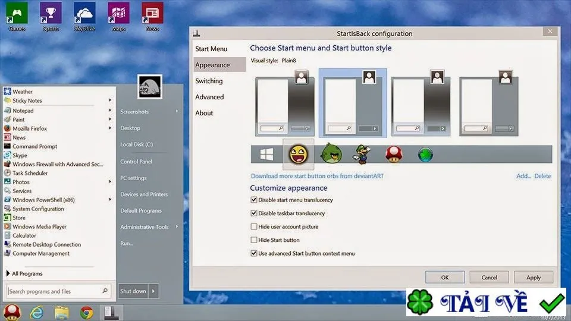Viewport: 571px width, 321px height.
Task: Open Internet Explorer from the taskbar
Action: point(37,312)
